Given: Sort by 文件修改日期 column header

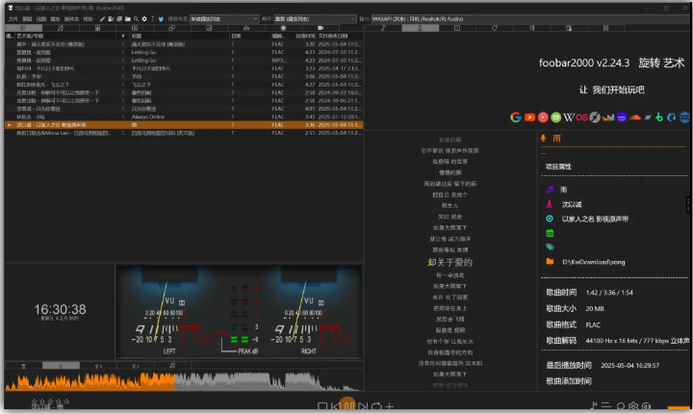Looking at the screenshot, I should (340, 36).
